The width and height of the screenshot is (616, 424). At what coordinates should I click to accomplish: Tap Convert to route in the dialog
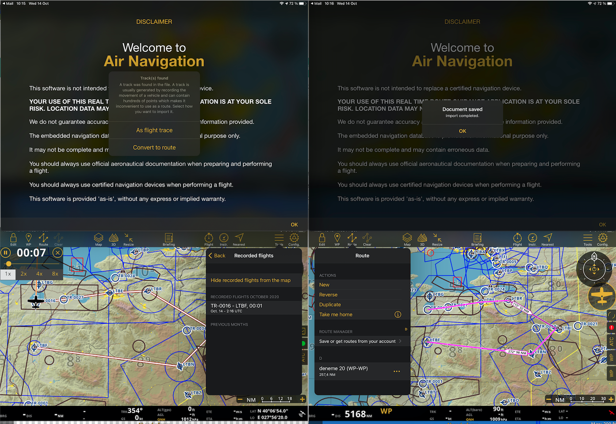154,147
